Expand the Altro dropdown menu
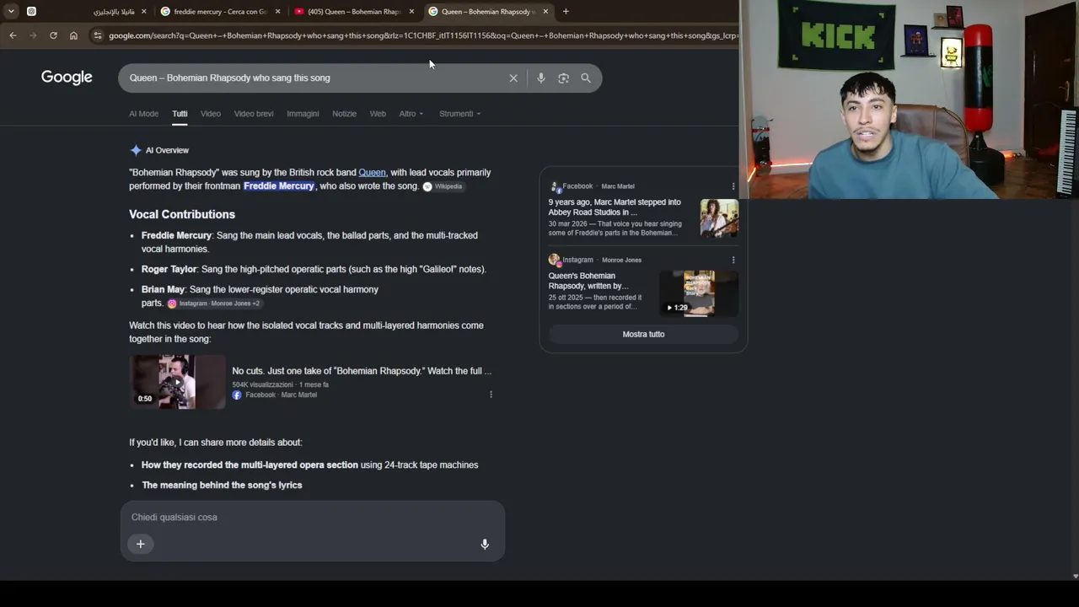The height and width of the screenshot is (607, 1079). pyautogui.click(x=411, y=114)
